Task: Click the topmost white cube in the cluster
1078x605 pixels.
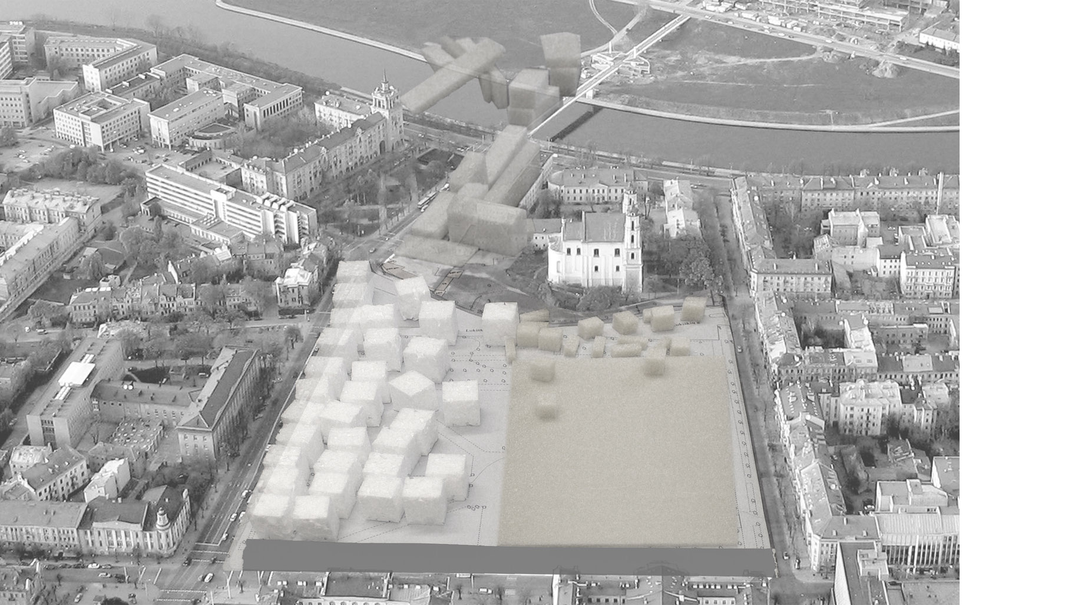Action: [352, 272]
